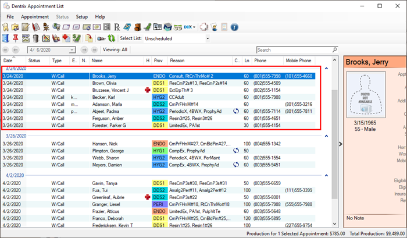Click medical alert cross for Bruzzese, Vincent J
The height and width of the screenshot is (238, 407).
coord(148,90)
